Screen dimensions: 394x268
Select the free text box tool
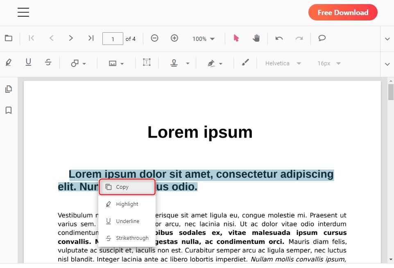[x=147, y=63]
